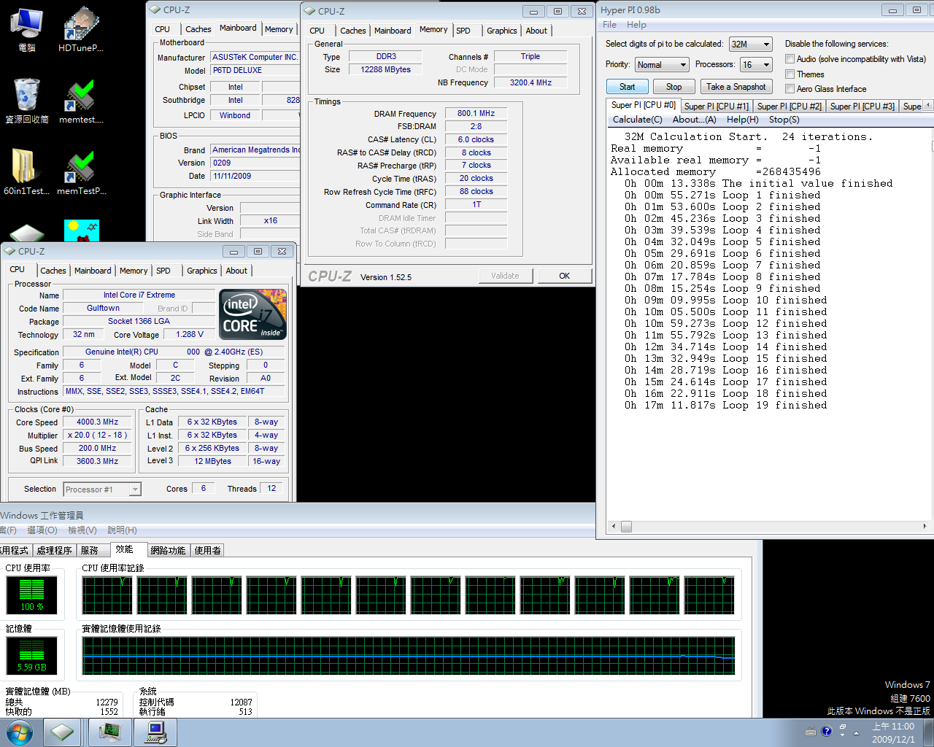The width and height of the screenshot is (934, 747).
Task: Switch to 處理程序 tab in Task Manager
Action: [55, 551]
